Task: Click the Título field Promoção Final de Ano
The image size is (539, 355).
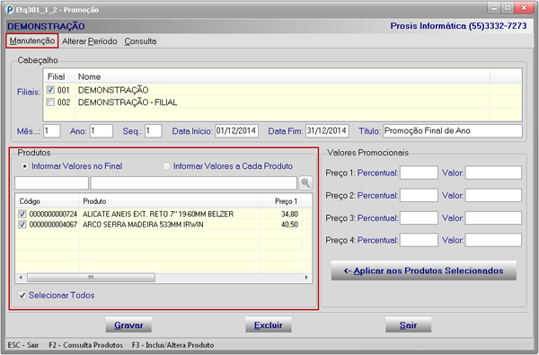Action: tap(453, 131)
